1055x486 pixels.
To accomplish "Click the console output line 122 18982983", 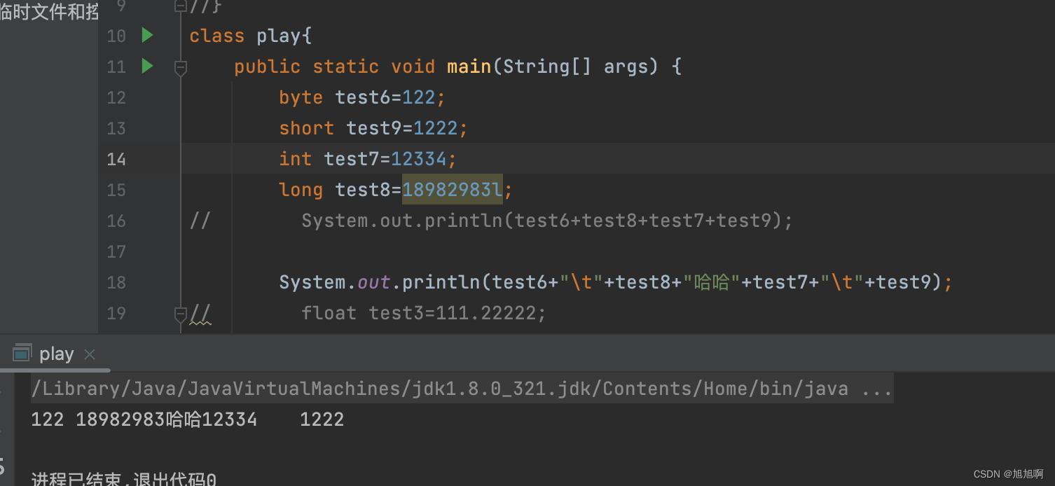I will 188,419.
